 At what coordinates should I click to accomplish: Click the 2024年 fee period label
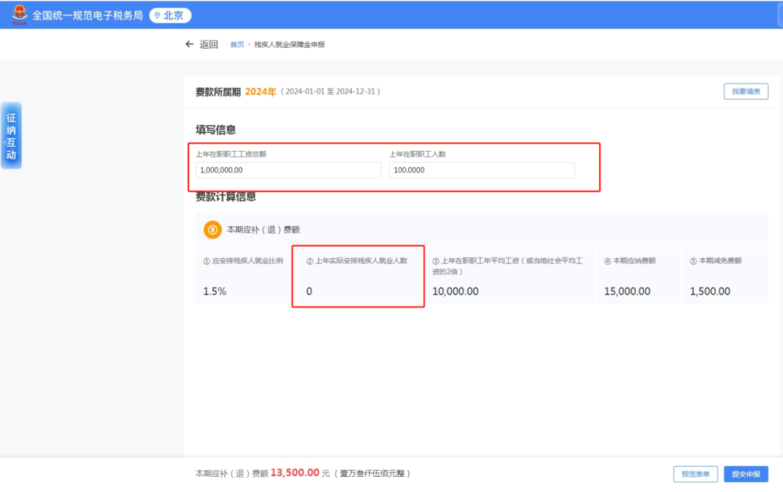click(260, 91)
